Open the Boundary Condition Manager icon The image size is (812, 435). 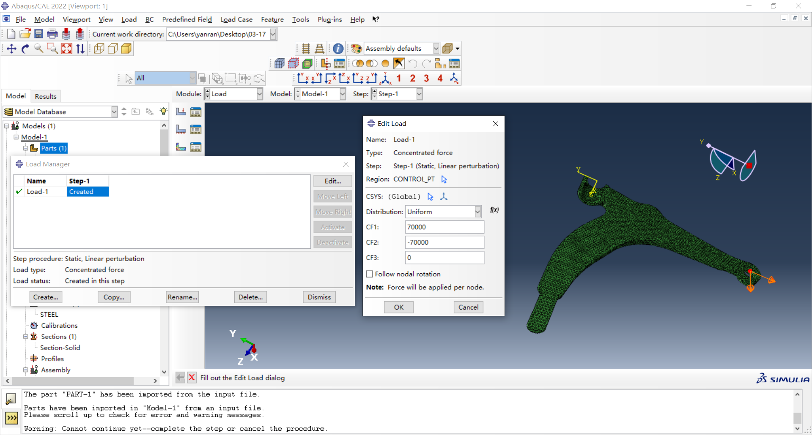(195, 129)
